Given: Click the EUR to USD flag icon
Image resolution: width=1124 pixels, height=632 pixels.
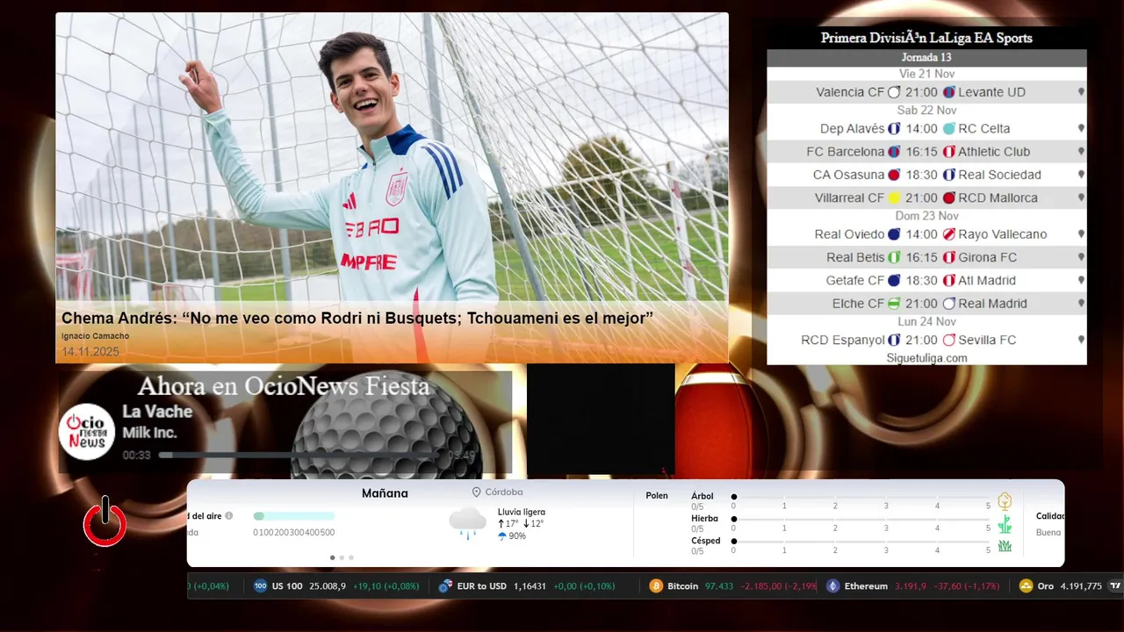Looking at the screenshot, I should click(x=445, y=586).
